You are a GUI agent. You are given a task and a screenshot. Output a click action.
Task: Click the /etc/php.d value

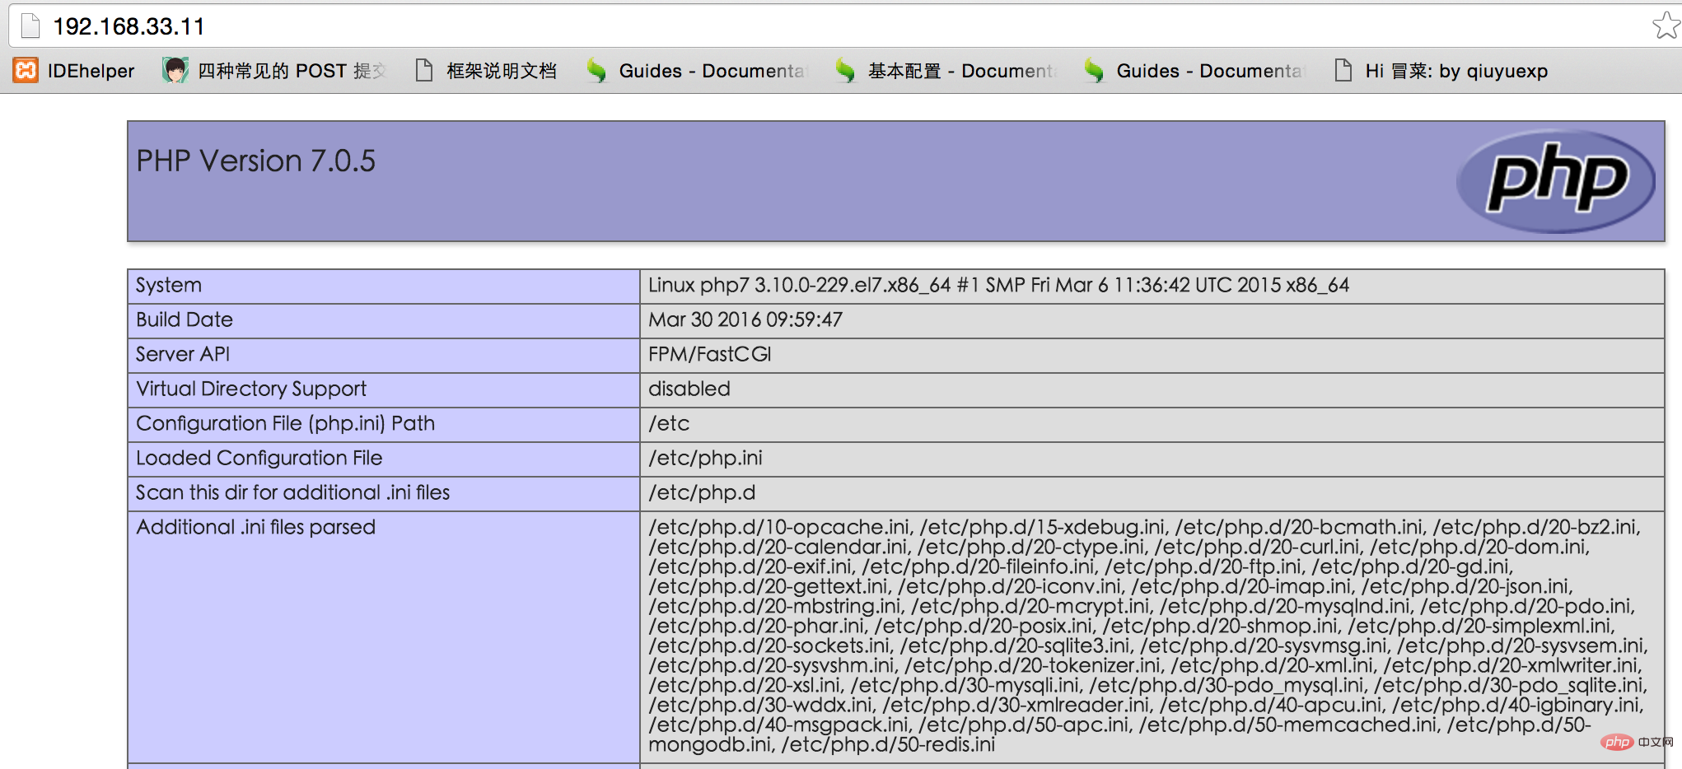(x=702, y=493)
